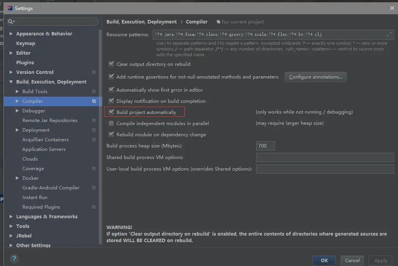
Task: Click the help question mark icon
Action: [x=14, y=259]
